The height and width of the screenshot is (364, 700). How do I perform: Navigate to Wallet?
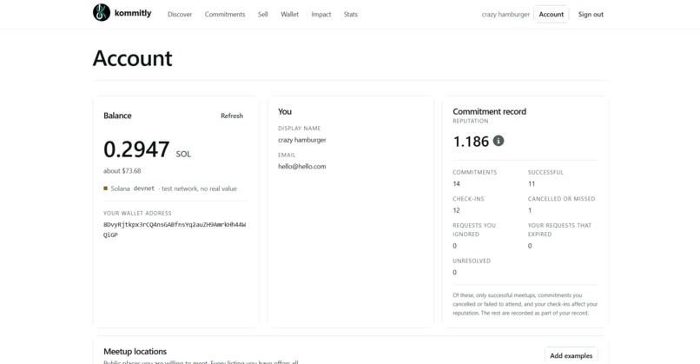[x=289, y=14]
